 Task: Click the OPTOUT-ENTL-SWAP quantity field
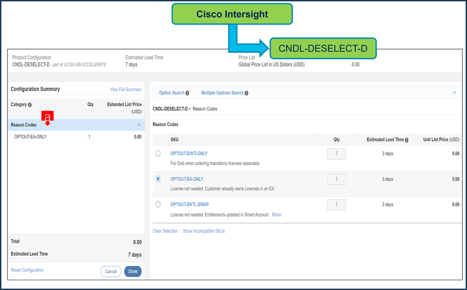(x=336, y=205)
